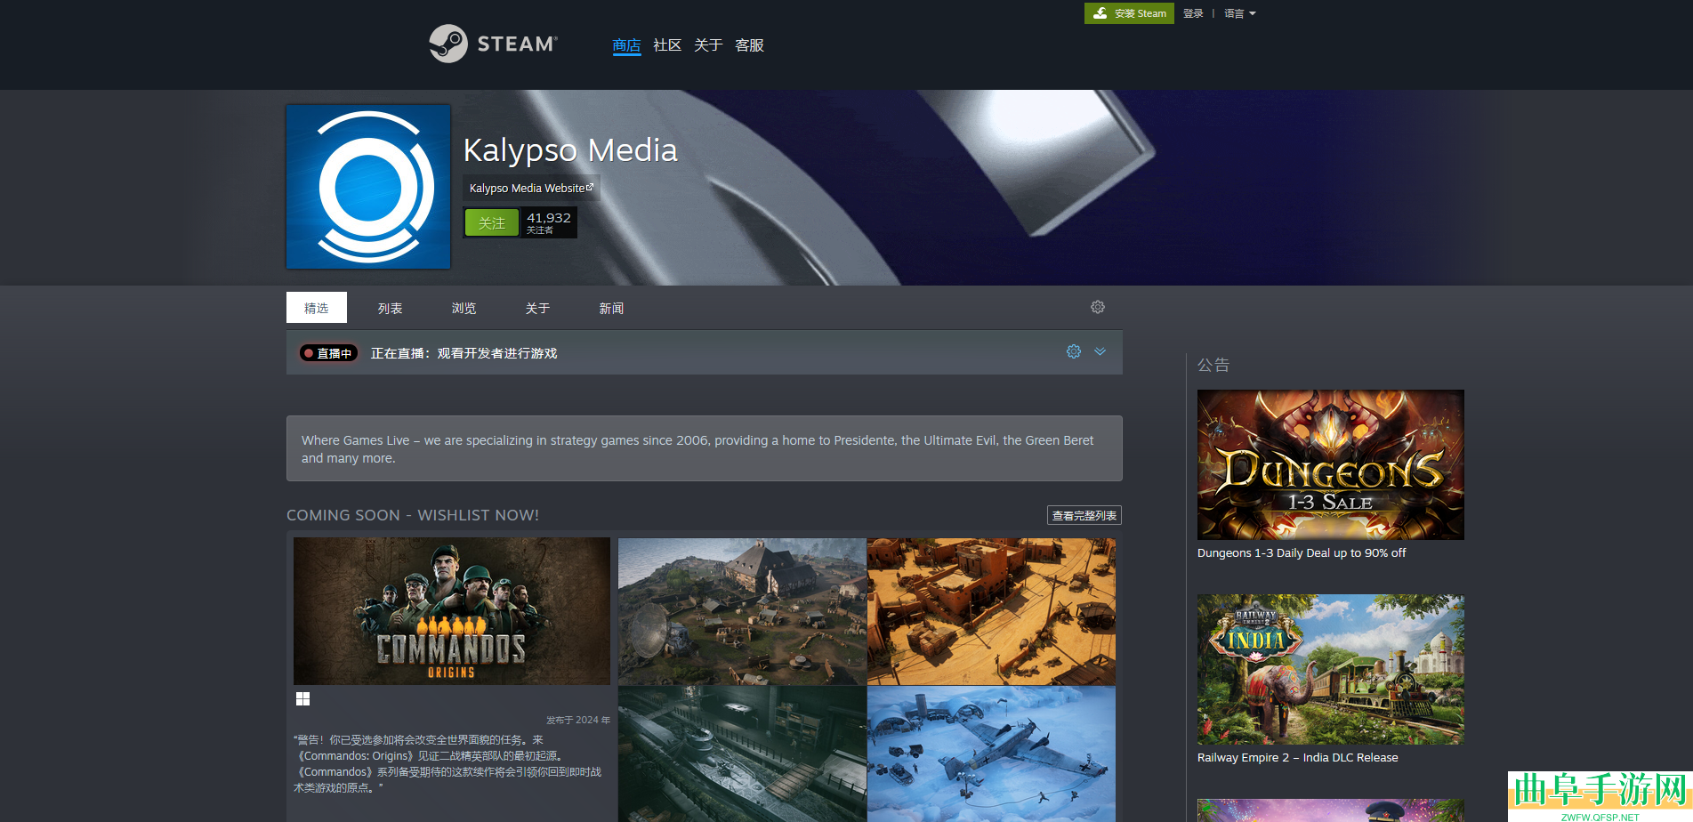Open the Dungeons 1-3 Sale thumbnail
Viewport: 1693px width, 822px height.
click(1331, 464)
